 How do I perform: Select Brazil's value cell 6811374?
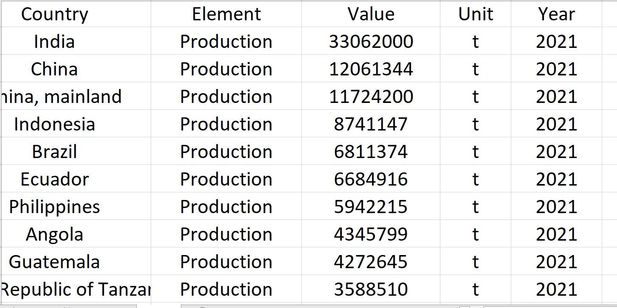371,151
